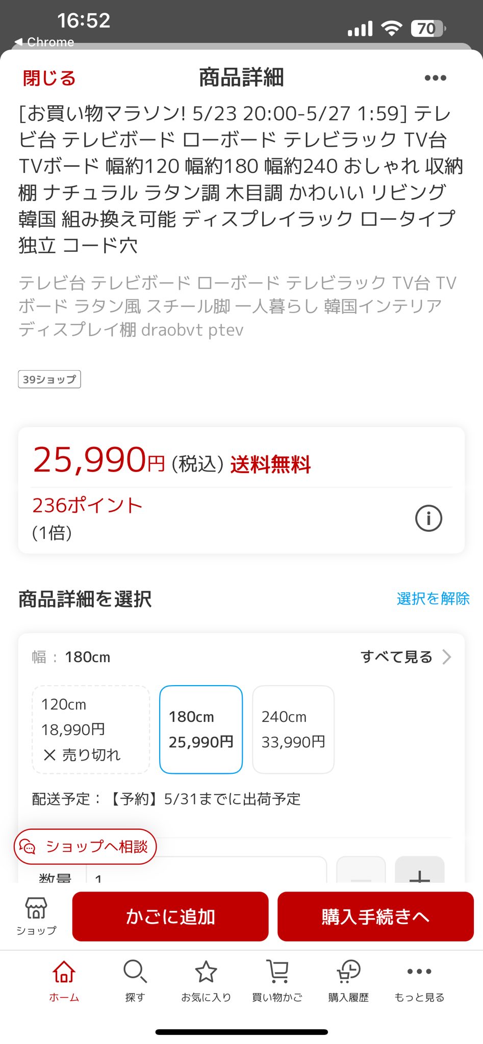Select the sold-out 120cm width option
This screenshot has height=1044, width=483.
pos(91,729)
